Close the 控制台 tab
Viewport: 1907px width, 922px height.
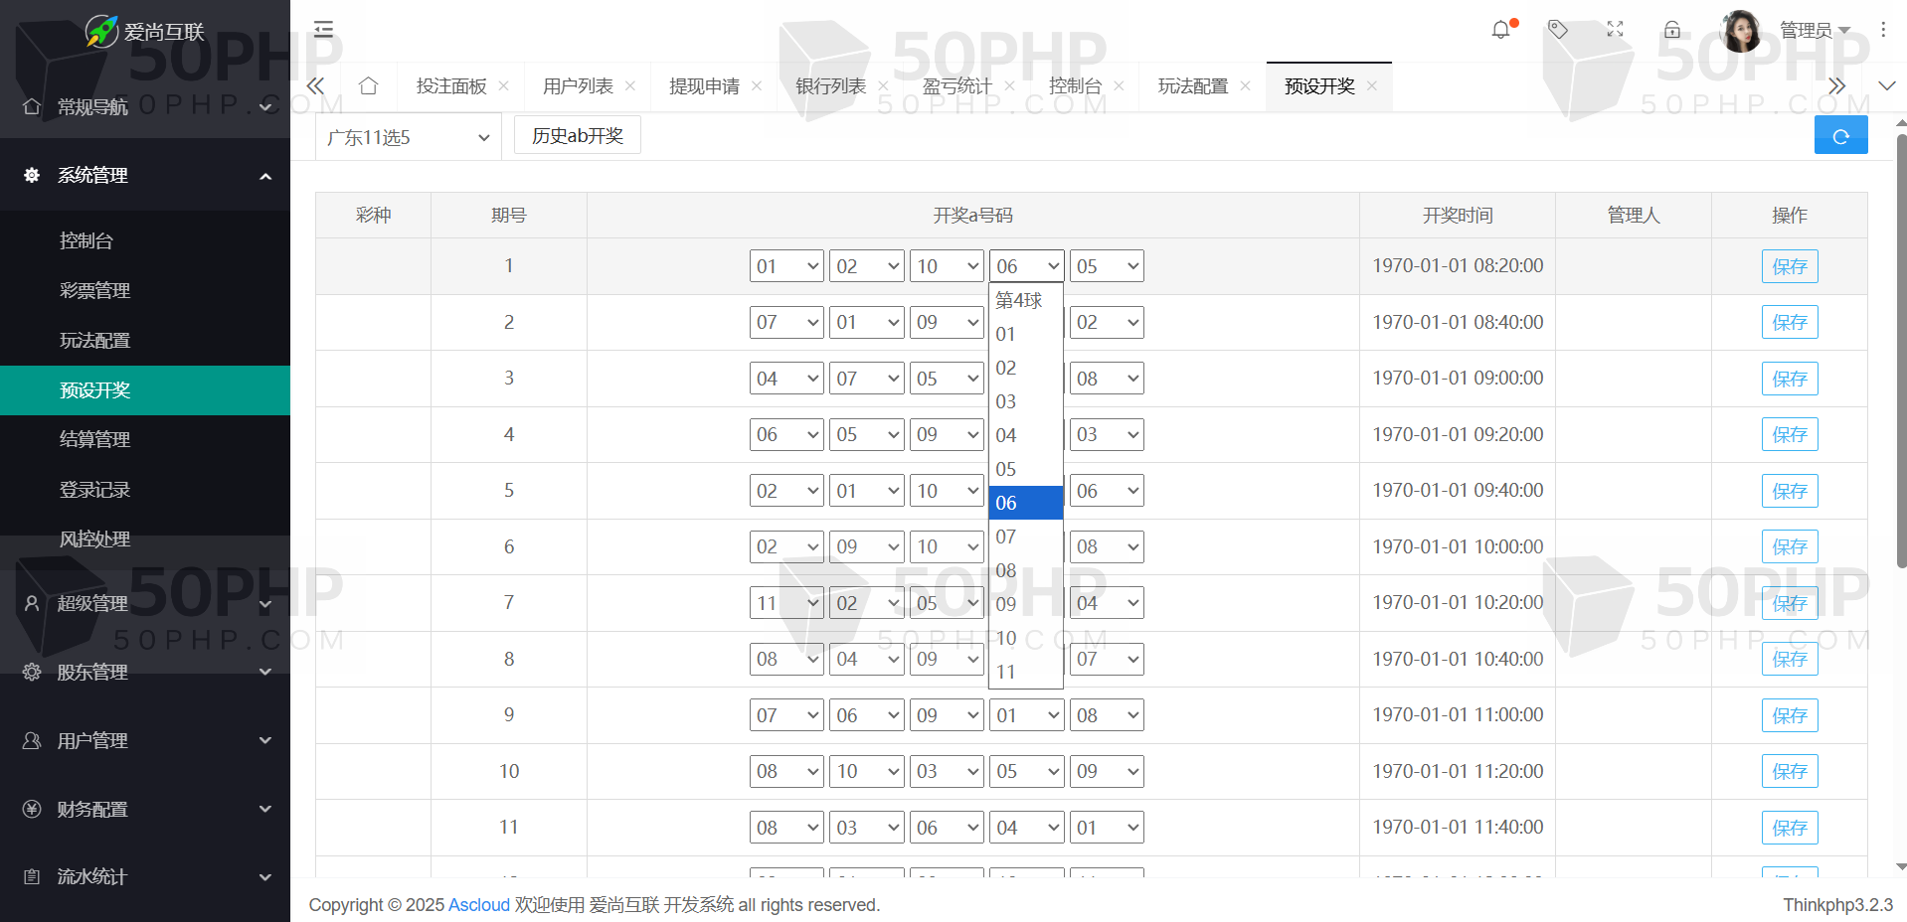(x=1119, y=86)
